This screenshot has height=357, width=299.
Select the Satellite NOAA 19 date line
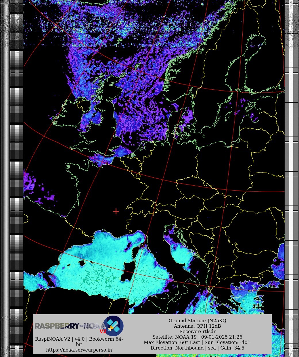click(197, 337)
